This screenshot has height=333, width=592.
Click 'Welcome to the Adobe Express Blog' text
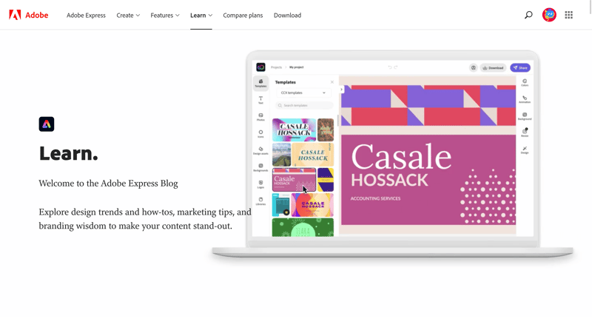[x=108, y=184]
